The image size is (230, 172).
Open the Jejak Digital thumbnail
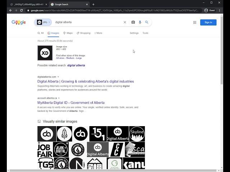(61, 149)
